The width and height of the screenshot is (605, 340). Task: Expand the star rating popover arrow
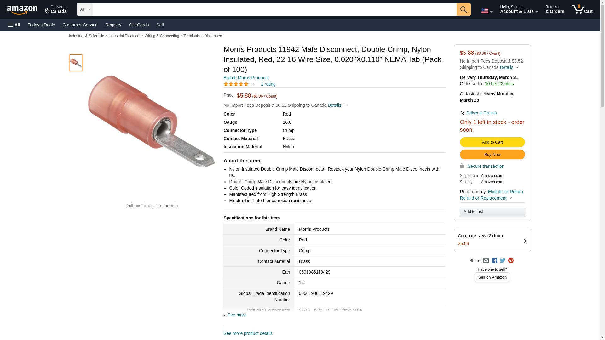pos(253,84)
